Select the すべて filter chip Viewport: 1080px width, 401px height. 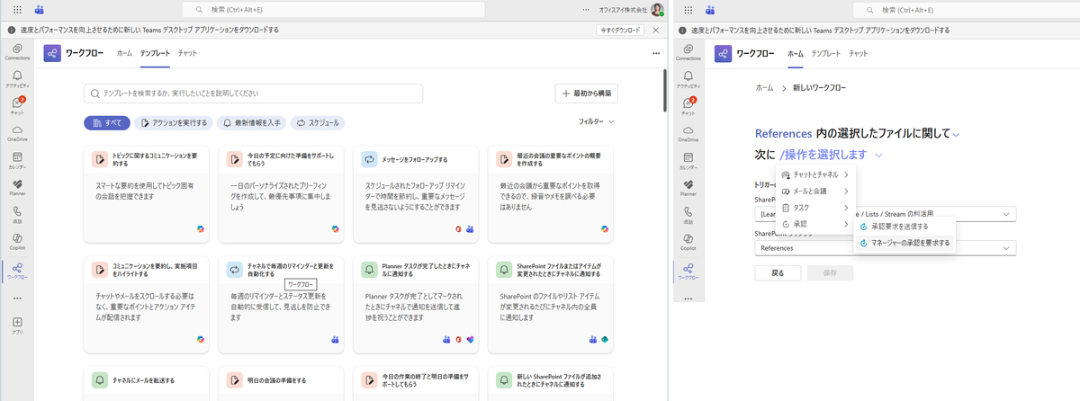[106, 122]
